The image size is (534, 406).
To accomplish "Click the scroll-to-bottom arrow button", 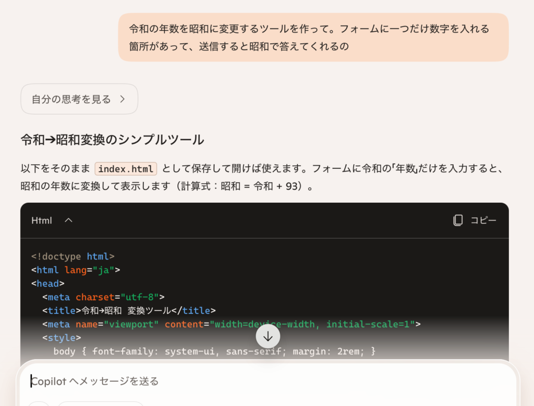I will [268, 336].
